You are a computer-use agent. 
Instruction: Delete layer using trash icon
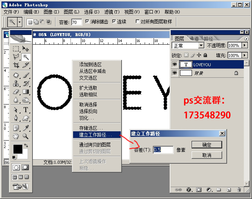(x=239, y=190)
